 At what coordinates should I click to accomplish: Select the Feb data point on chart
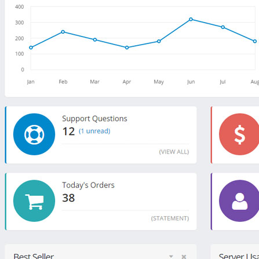[x=63, y=32]
